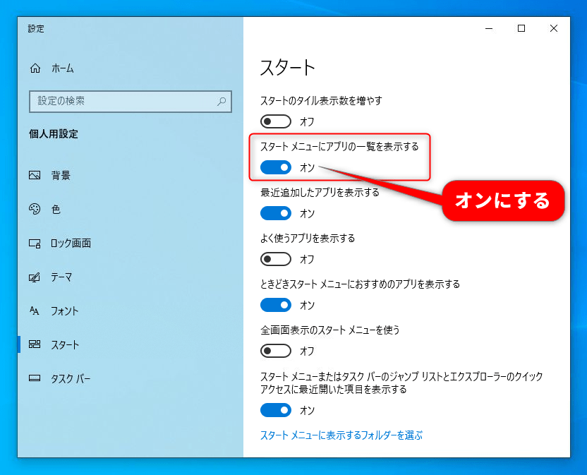
Task: Click the スタートのタイル表示数を増やす label
Action: (321, 100)
